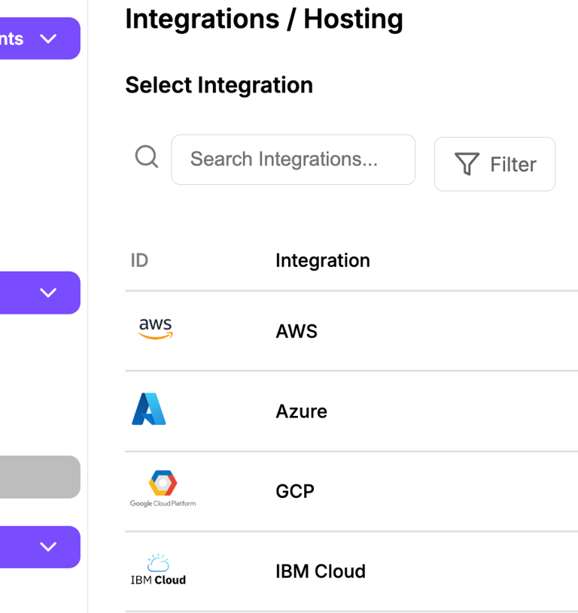Click the AWS logo icon

coord(156,329)
